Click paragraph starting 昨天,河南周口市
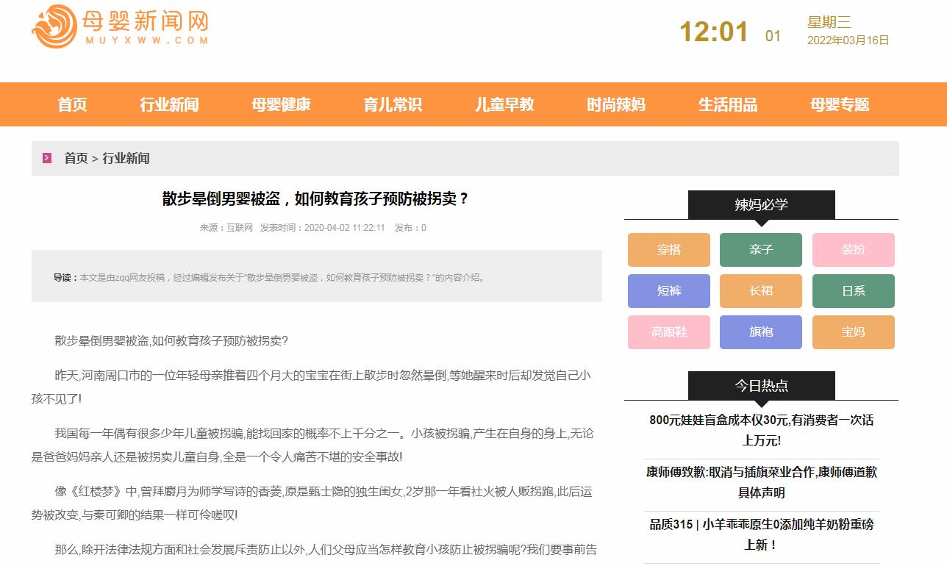The height and width of the screenshot is (566, 947). [x=311, y=387]
